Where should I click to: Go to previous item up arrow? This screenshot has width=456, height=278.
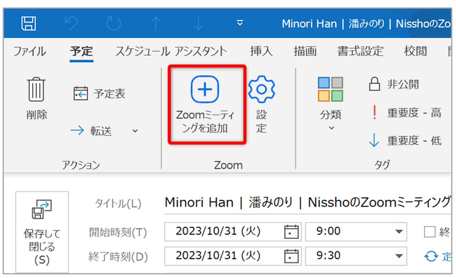pos(156,23)
